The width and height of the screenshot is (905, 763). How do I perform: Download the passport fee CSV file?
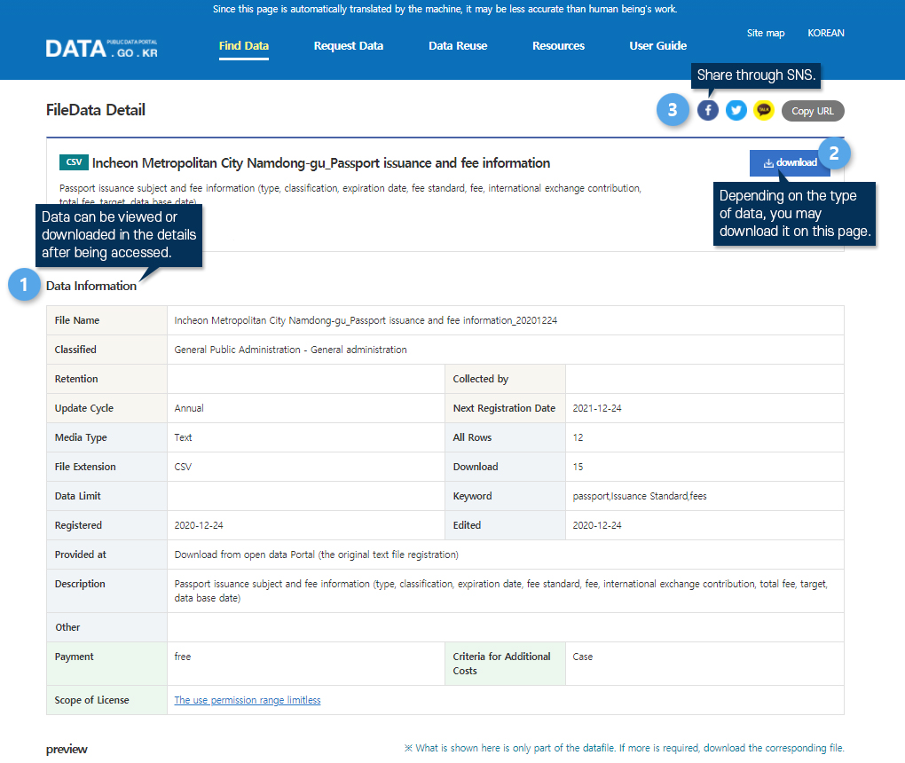coord(790,162)
